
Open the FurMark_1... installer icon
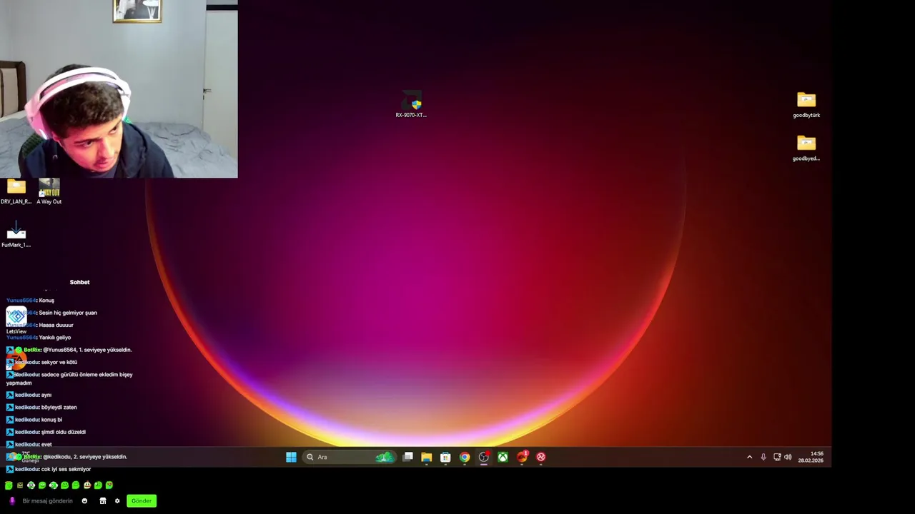tap(16, 236)
